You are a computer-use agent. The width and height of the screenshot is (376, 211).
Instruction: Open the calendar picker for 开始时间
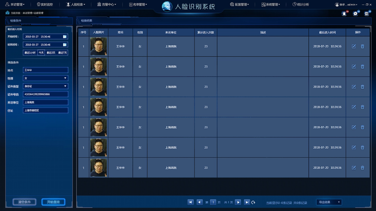coord(65,37)
